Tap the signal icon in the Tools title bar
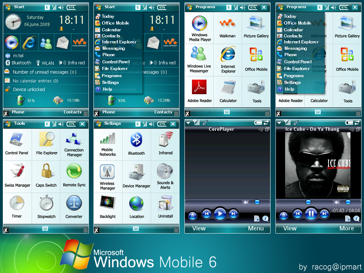This screenshot has width=364, height=273. (x=54, y=124)
